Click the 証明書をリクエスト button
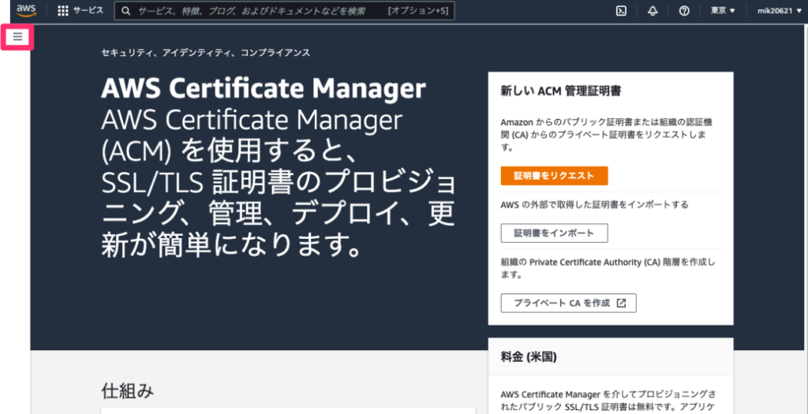This screenshot has height=414, width=808. pyautogui.click(x=555, y=176)
